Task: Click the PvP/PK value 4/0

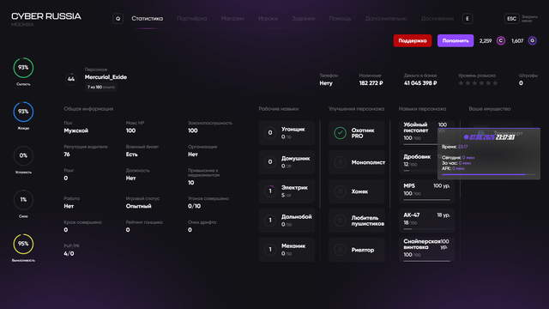Action: (x=69, y=254)
